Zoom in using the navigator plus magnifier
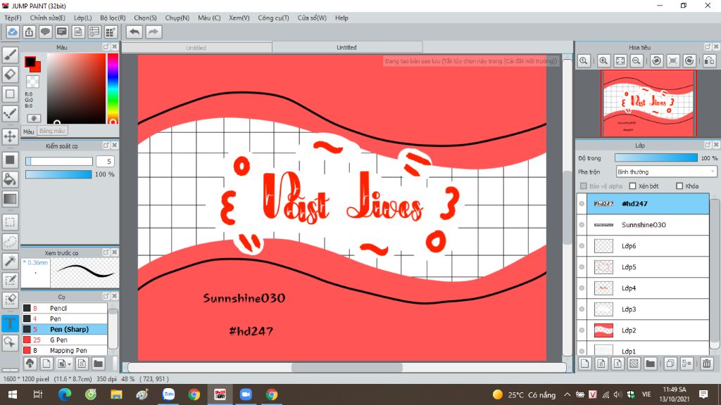 click(603, 60)
